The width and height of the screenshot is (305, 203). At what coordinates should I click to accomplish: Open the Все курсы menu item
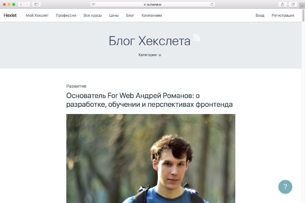point(93,15)
